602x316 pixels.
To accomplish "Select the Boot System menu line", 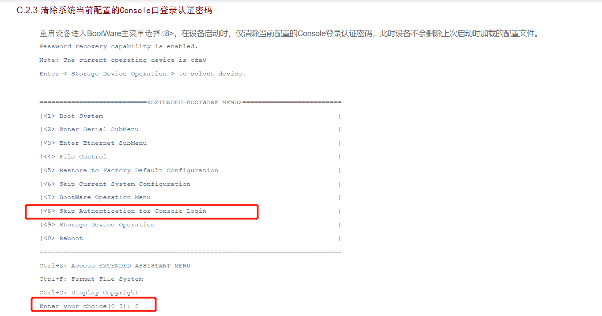I will (72, 116).
